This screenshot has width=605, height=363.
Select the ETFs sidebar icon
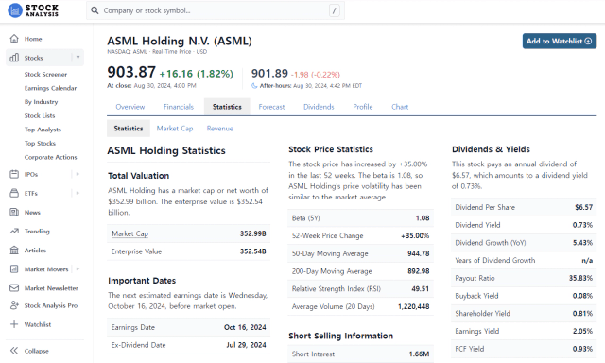coord(14,193)
